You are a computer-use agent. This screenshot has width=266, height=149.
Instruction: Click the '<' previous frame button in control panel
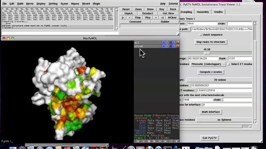(x=130, y=17)
